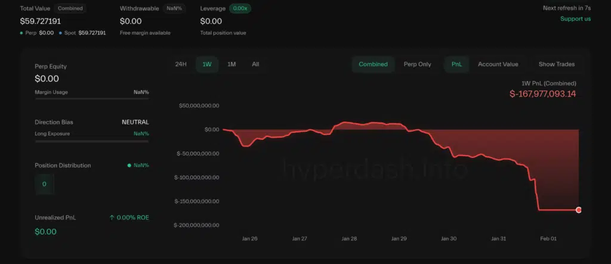Click the Show Trades button
Image resolution: width=611 pixels, height=264 pixels.
[x=556, y=64]
